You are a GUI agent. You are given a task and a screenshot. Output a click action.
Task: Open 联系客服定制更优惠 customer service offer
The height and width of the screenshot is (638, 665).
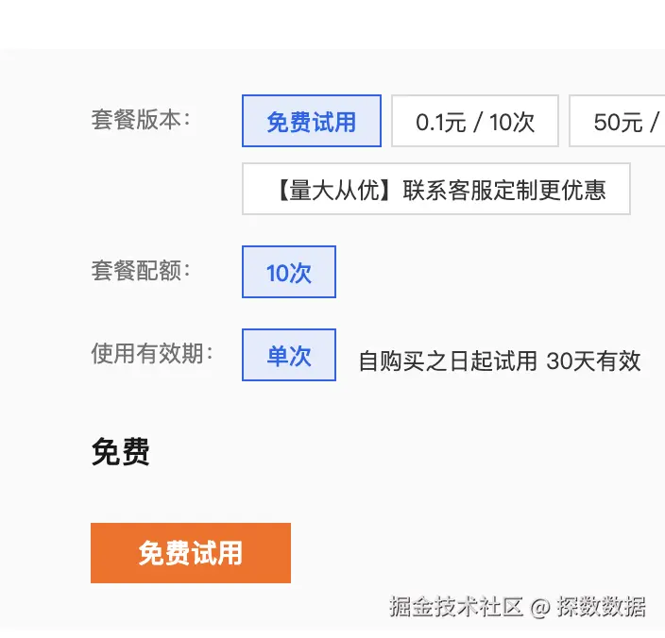coord(504,190)
